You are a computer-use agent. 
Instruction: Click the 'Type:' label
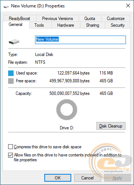(13, 54)
